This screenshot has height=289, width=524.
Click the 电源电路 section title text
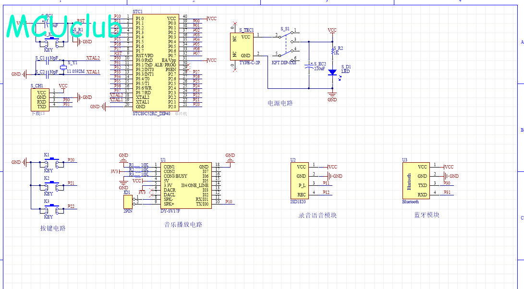tap(280, 103)
